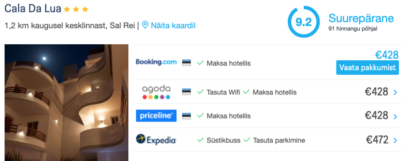Click the map pin icon

pyautogui.click(x=145, y=25)
